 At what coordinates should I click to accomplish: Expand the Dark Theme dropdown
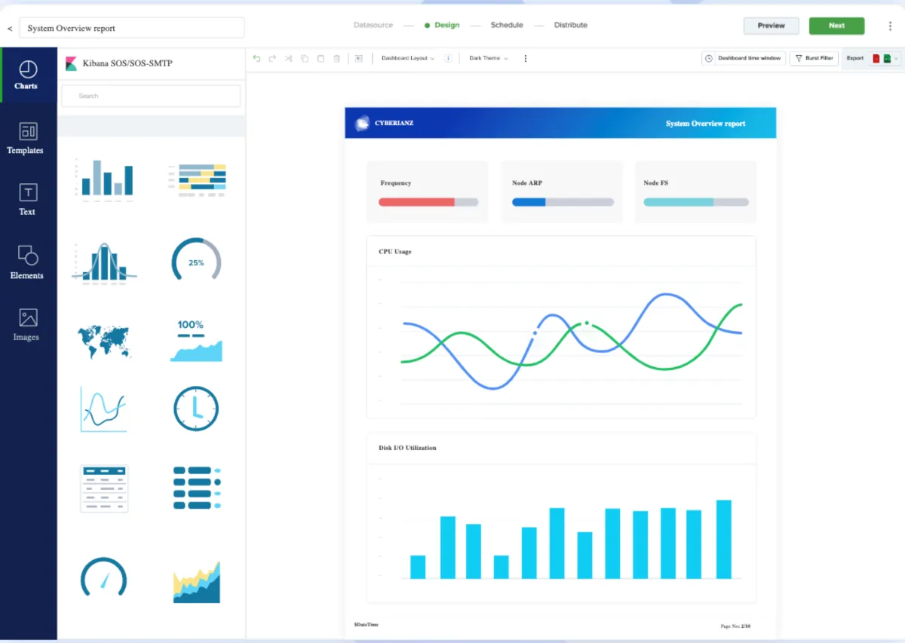[488, 58]
